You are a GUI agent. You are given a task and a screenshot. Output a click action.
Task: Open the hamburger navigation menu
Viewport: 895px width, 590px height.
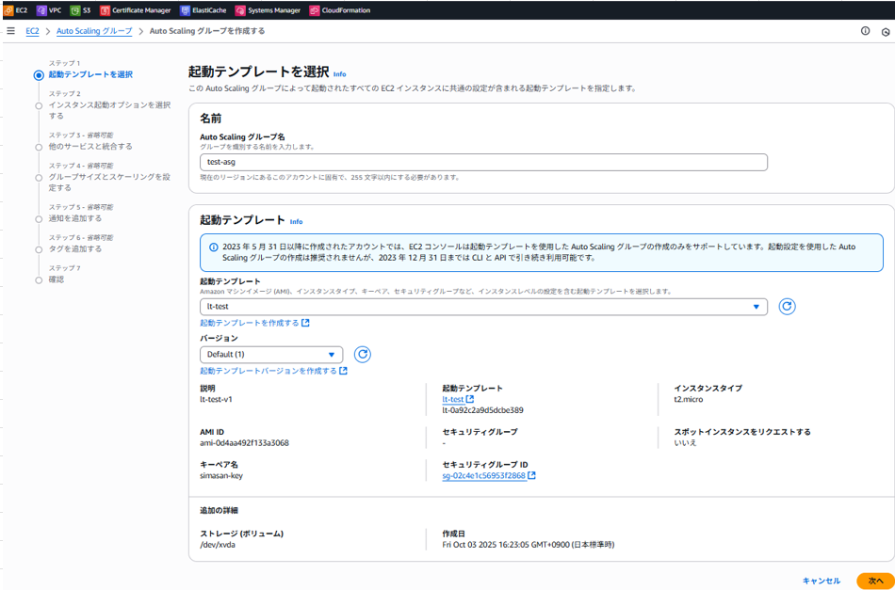click(x=11, y=31)
